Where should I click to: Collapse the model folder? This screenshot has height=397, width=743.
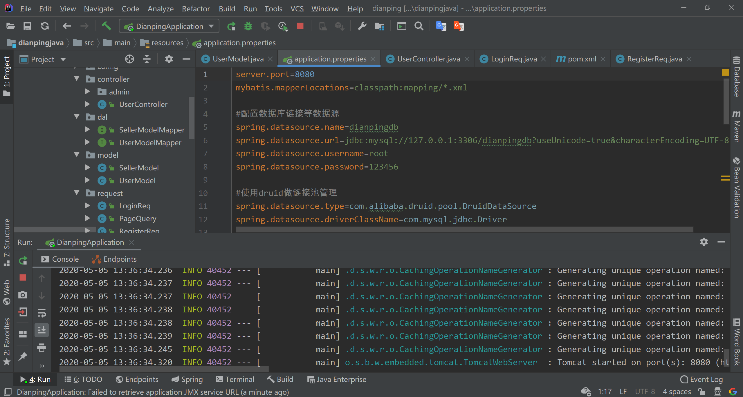click(x=77, y=155)
